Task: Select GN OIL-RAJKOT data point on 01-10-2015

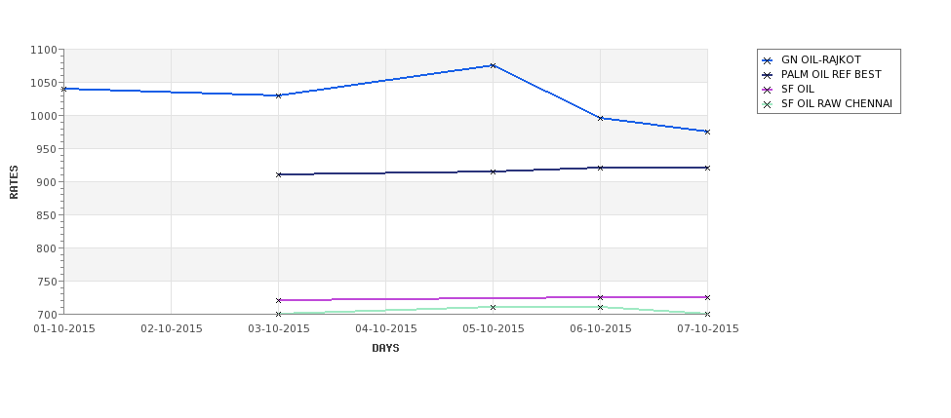Action: [63, 89]
